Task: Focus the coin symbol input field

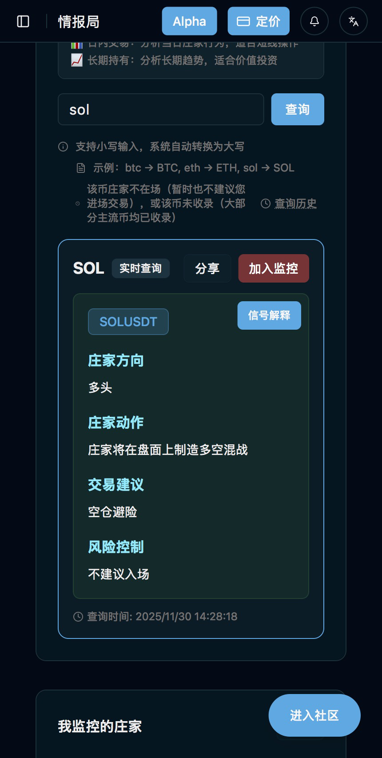Action: pos(161,109)
